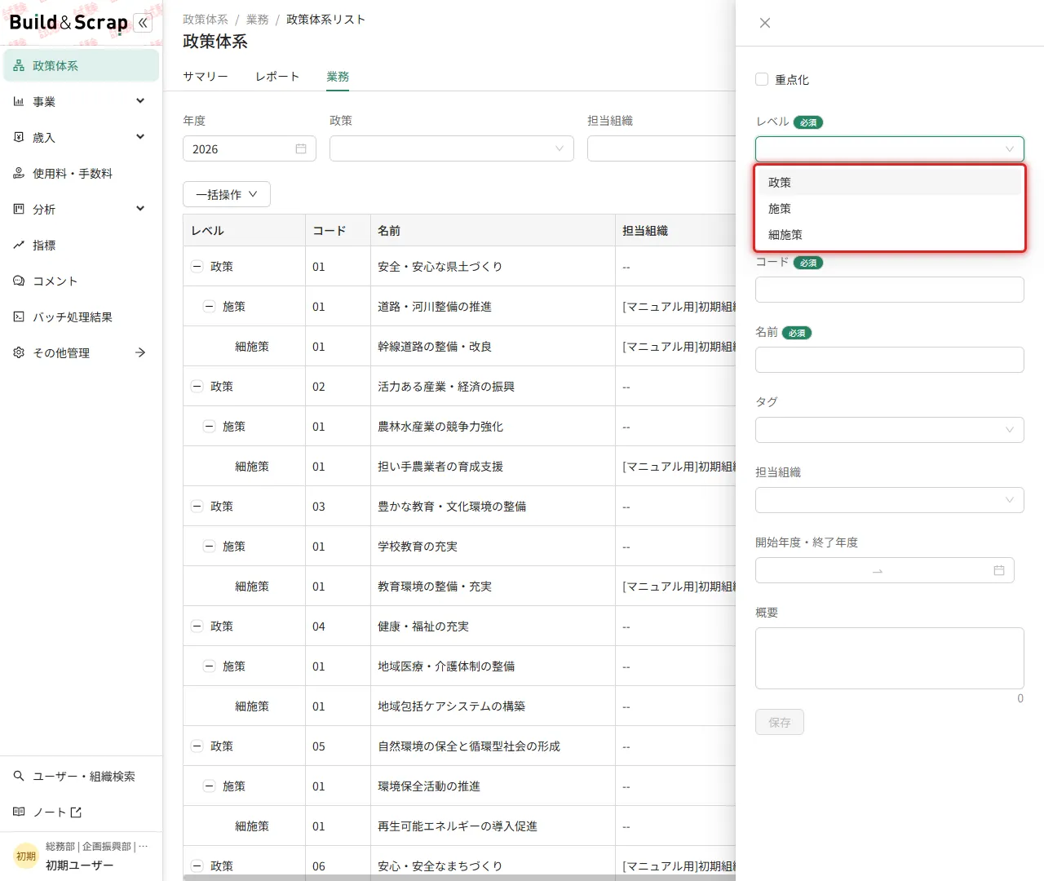Click the Build&Scrap logo
The width and height of the screenshot is (1044, 881).
pos(69,23)
